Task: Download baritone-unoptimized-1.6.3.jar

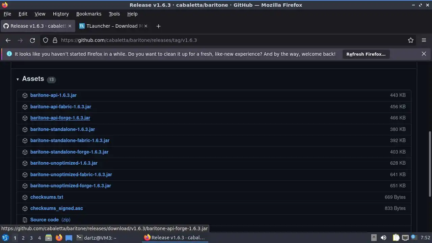Action: click(64, 163)
